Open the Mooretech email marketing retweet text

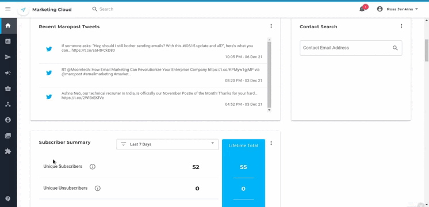point(160,72)
